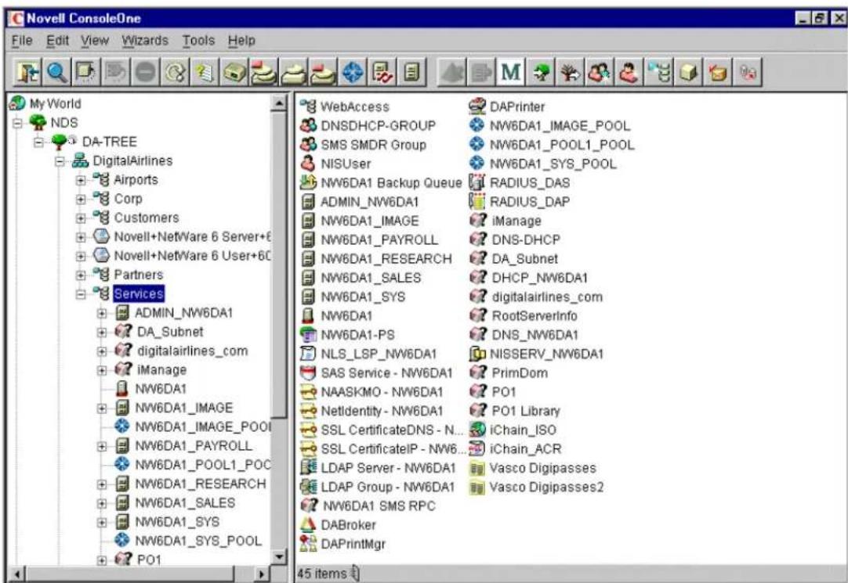The width and height of the screenshot is (848, 583).
Task: Collapse the DA-TREE node
Action: click(38, 142)
